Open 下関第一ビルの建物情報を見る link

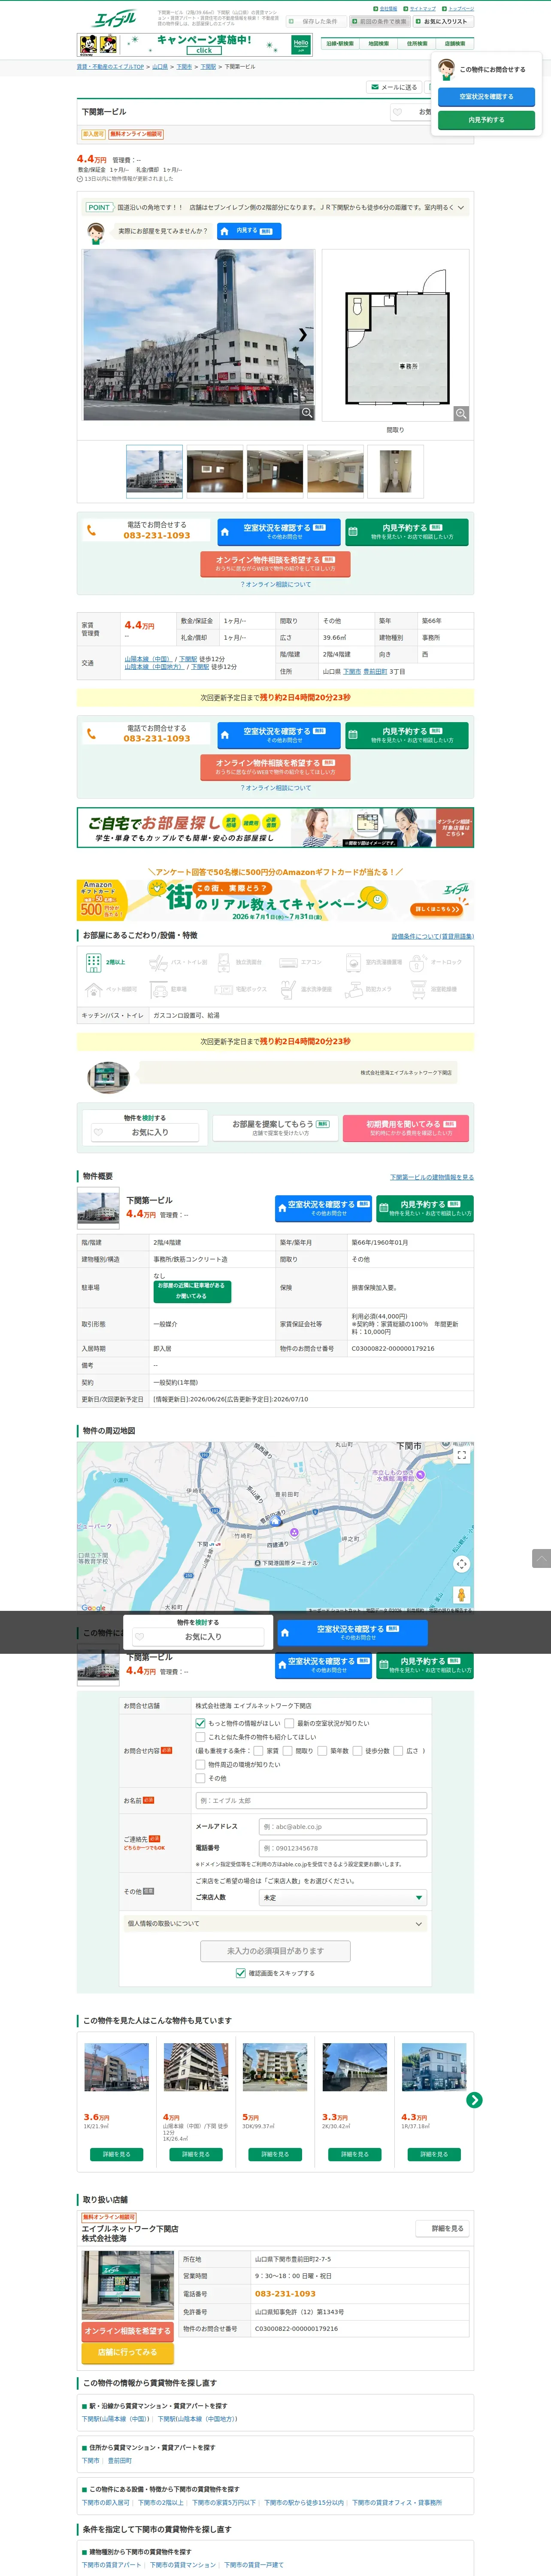432,1177
